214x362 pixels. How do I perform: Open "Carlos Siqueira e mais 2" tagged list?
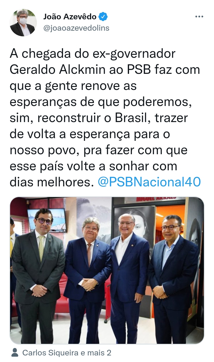coord(67,353)
